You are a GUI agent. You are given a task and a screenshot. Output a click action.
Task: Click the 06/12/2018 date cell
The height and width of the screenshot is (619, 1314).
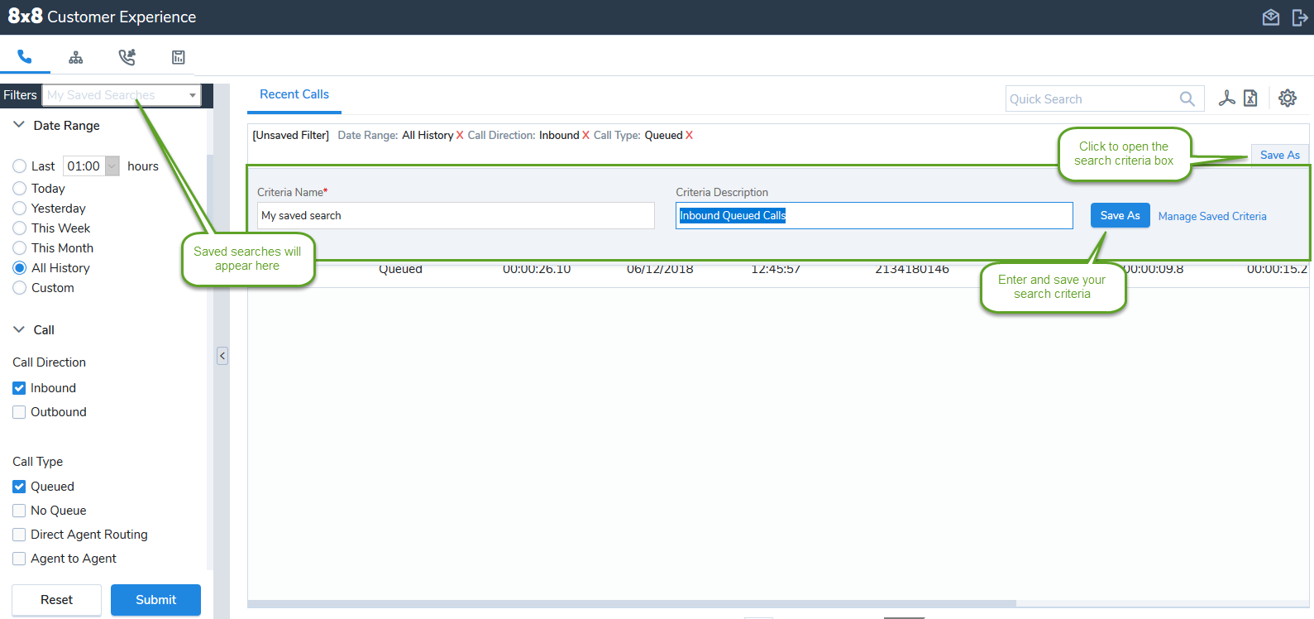[x=660, y=270]
